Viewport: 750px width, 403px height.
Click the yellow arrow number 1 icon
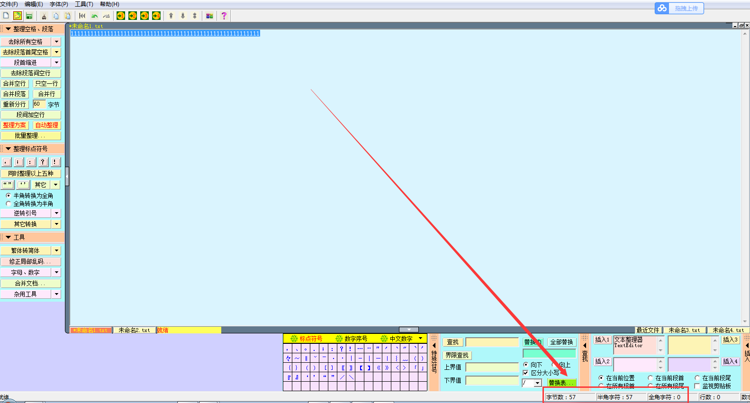point(121,16)
